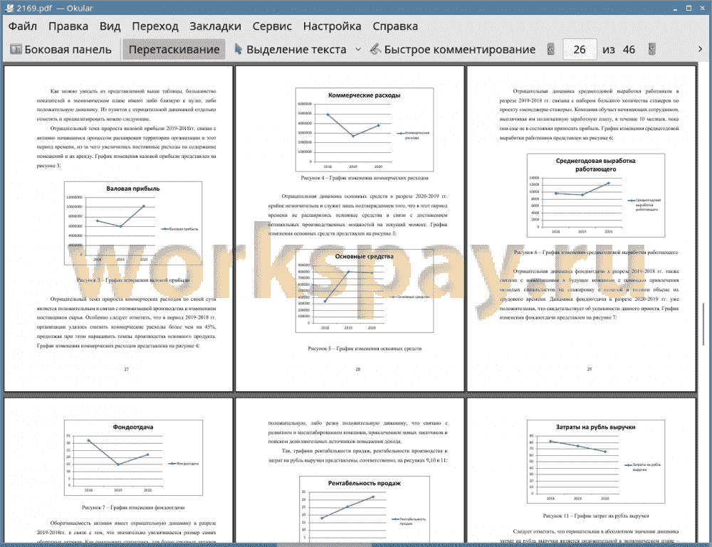The width and height of the screenshot is (712, 547).
Task: Click the total pages button 46
Action: click(629, 50)
